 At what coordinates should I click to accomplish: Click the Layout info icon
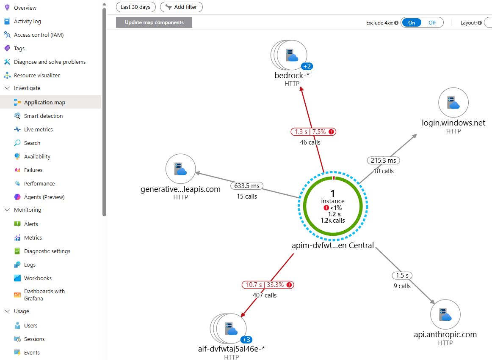(480, 23)
